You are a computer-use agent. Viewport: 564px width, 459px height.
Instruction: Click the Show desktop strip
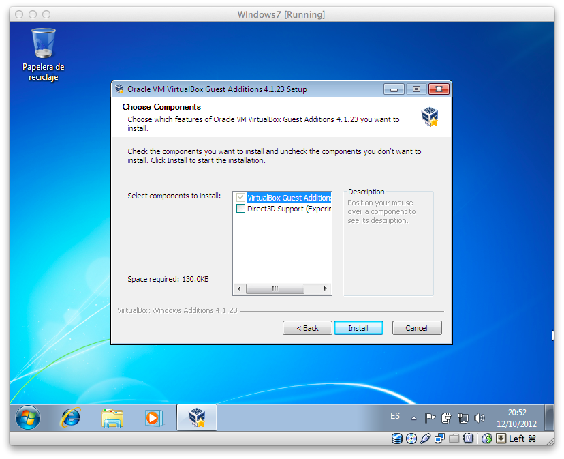pos(549,417)
